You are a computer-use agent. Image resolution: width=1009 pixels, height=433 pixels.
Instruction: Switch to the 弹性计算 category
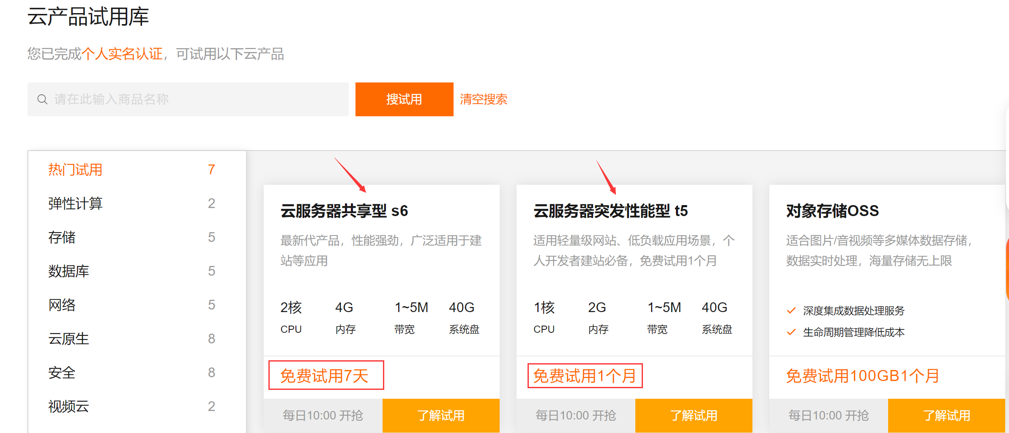point(75,203)
